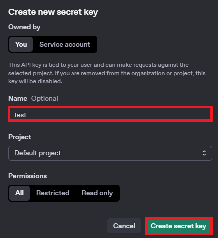The image size is (218, 238).
Task: Set permissions to Read only
Action: (97, 193)
